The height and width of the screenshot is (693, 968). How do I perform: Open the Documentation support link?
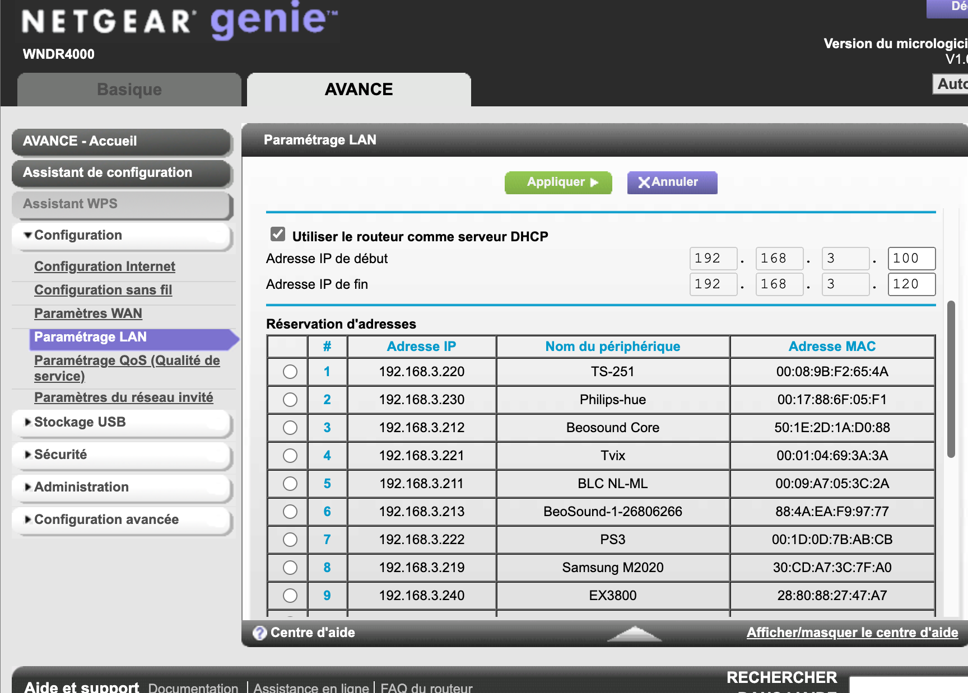click(193, 688)
